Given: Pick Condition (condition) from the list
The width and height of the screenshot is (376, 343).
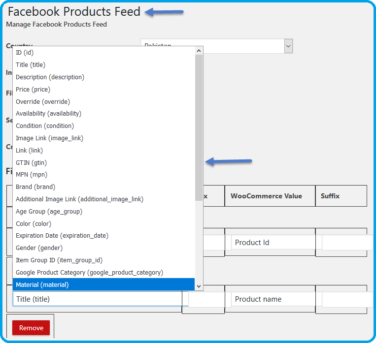Looking at the screenshot, I should pos(103,126).
